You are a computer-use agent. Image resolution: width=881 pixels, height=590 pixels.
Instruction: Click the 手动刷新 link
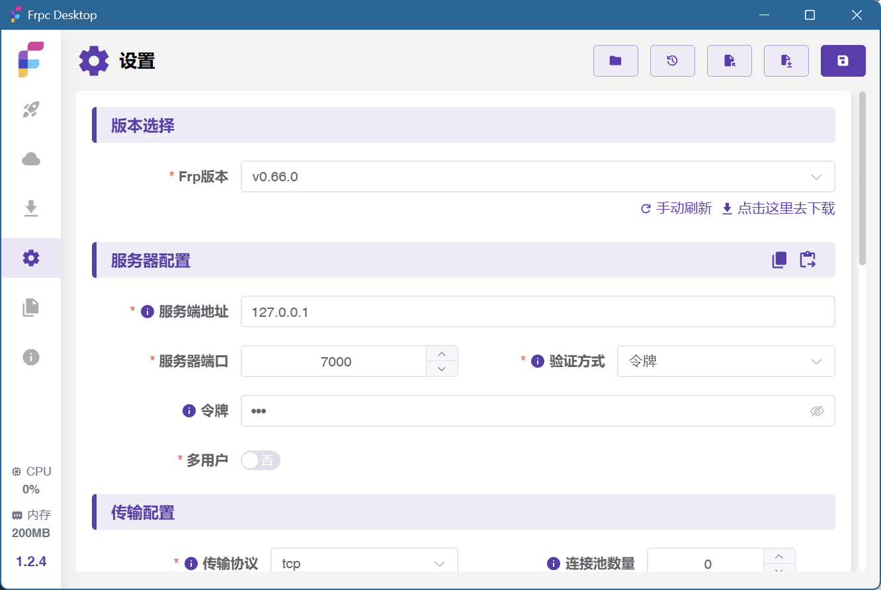tap(677, 209)
